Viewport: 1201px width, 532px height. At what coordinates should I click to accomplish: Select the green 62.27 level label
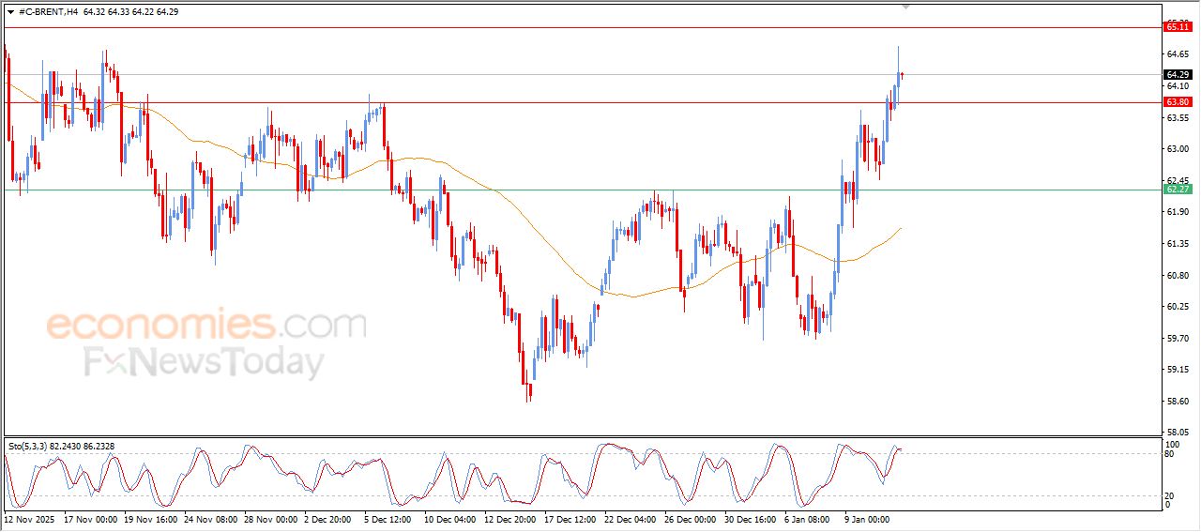(x=1178, y=190)
